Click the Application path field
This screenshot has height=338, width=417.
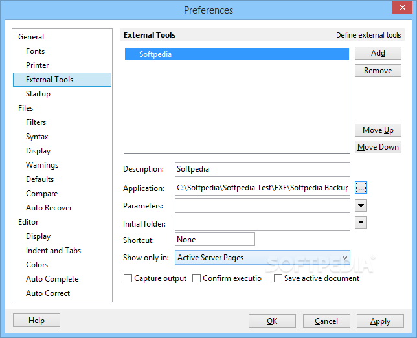pyautogui.click(x=262, y=188)
